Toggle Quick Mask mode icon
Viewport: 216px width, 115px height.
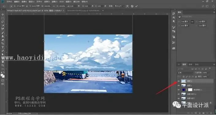(3, 80)
